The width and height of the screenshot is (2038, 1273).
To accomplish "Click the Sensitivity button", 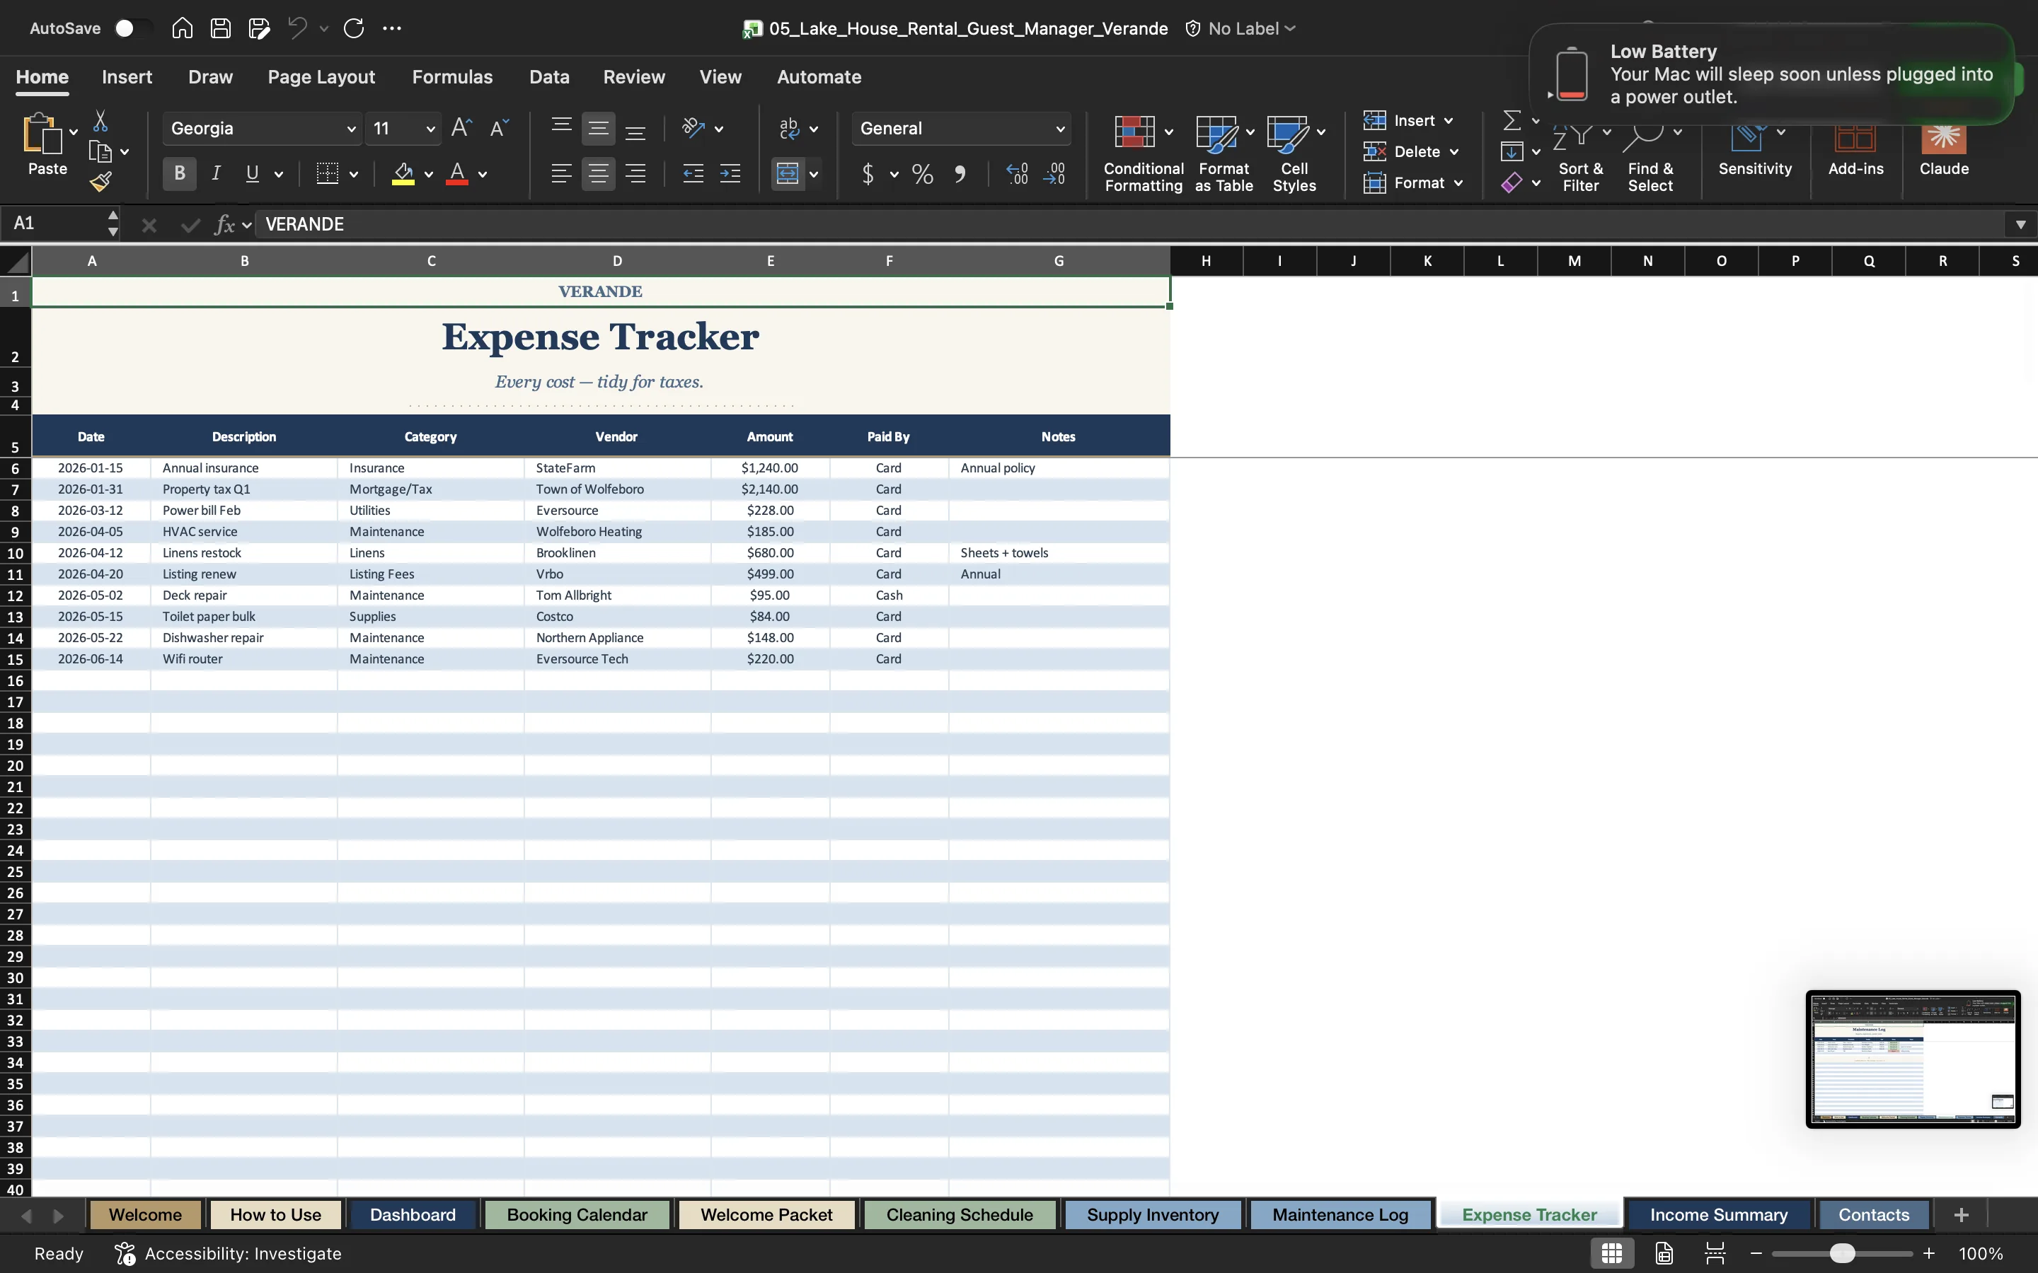I will [1755, 151].
